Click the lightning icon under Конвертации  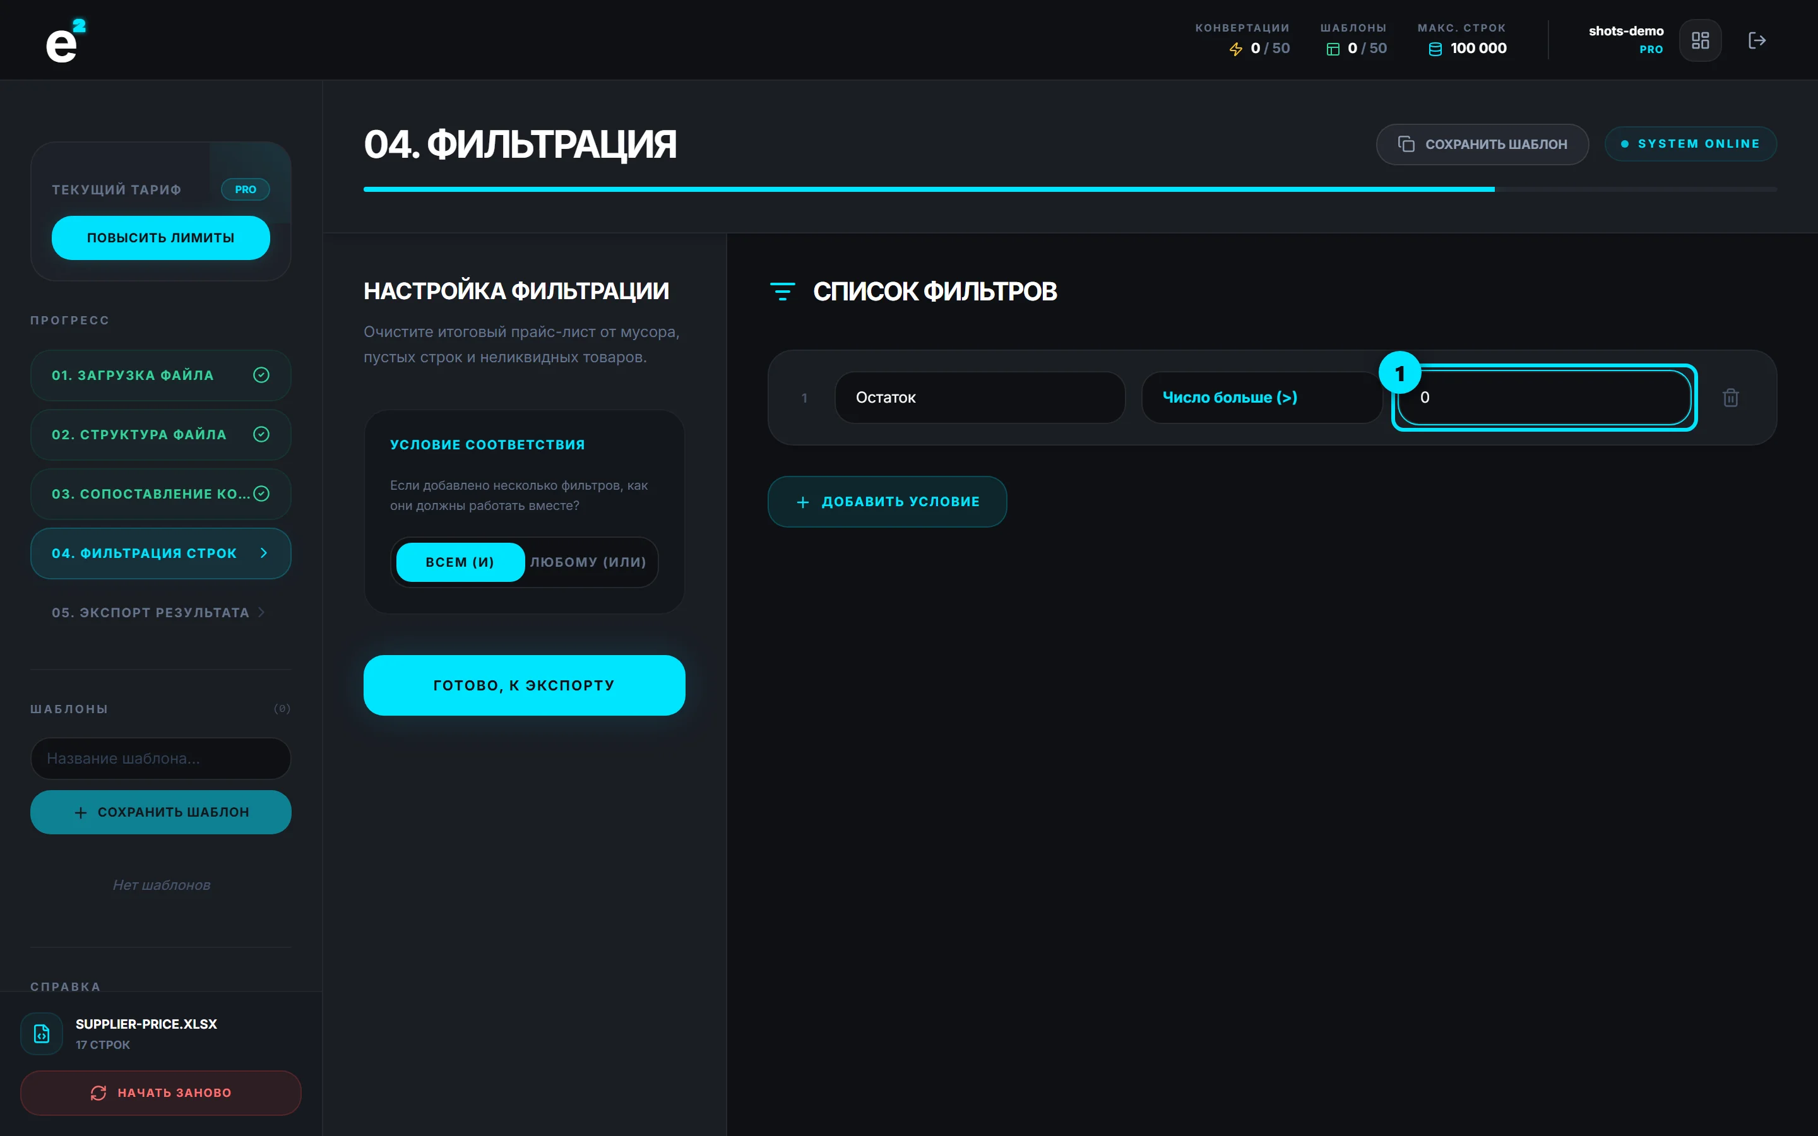pyautogui.click(x=1236, y=49)
